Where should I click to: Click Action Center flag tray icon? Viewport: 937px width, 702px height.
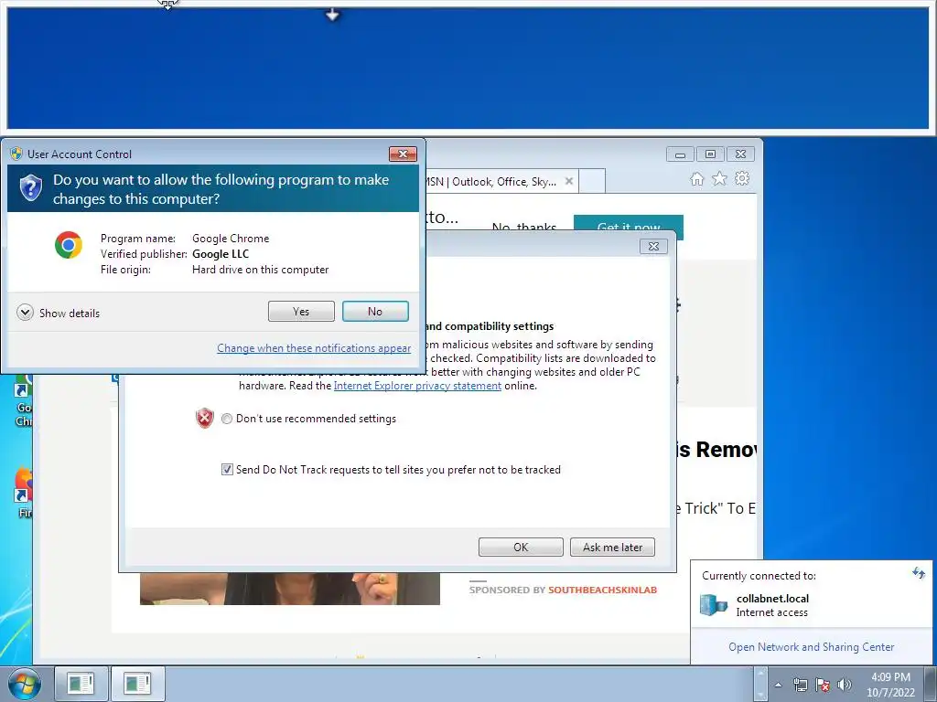[823, 685]
